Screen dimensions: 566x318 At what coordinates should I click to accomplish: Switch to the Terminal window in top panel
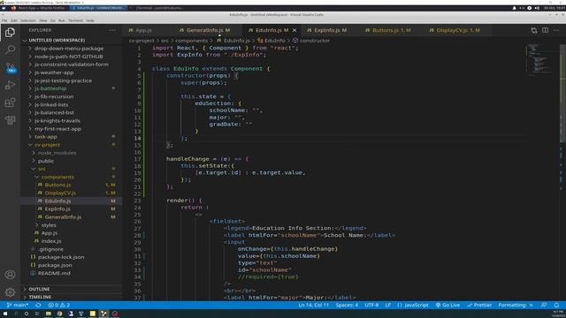coord(158,8)
